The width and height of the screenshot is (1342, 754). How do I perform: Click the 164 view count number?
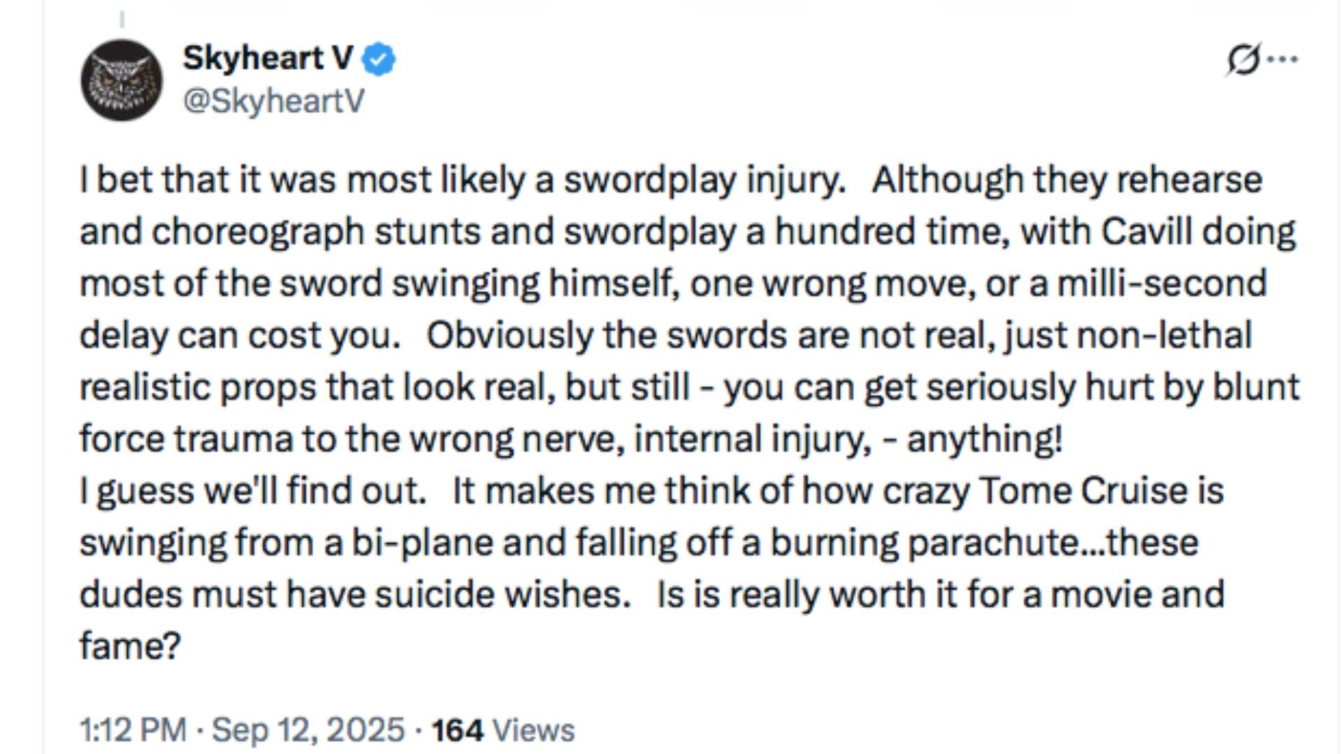457,730
